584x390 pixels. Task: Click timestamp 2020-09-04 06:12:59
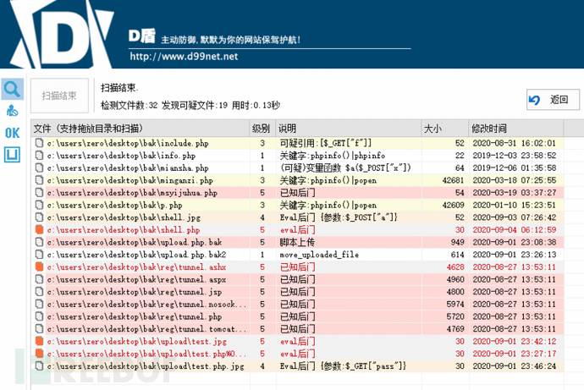pos(515,230)
